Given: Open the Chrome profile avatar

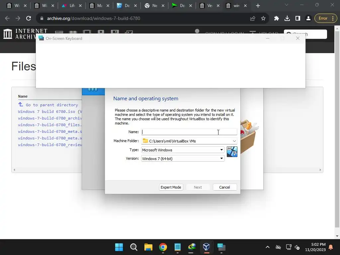Looking at the screenshot, I should click(308, 19).
